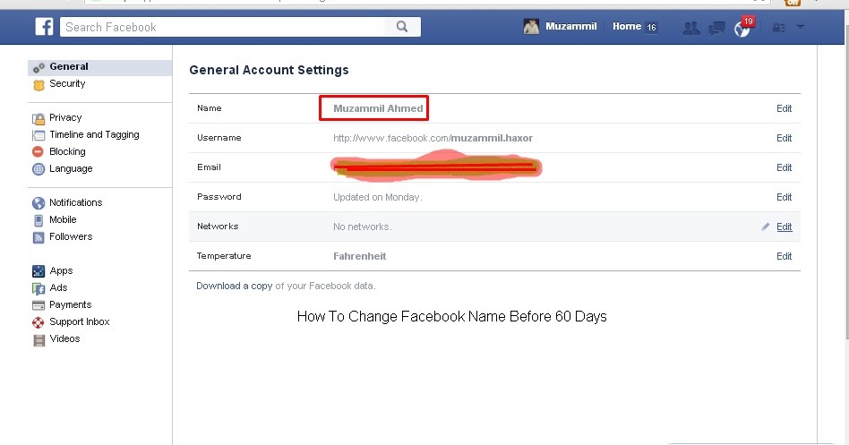Open Payments settings
This screenshot has height=445, width=849.
point(71,304)
